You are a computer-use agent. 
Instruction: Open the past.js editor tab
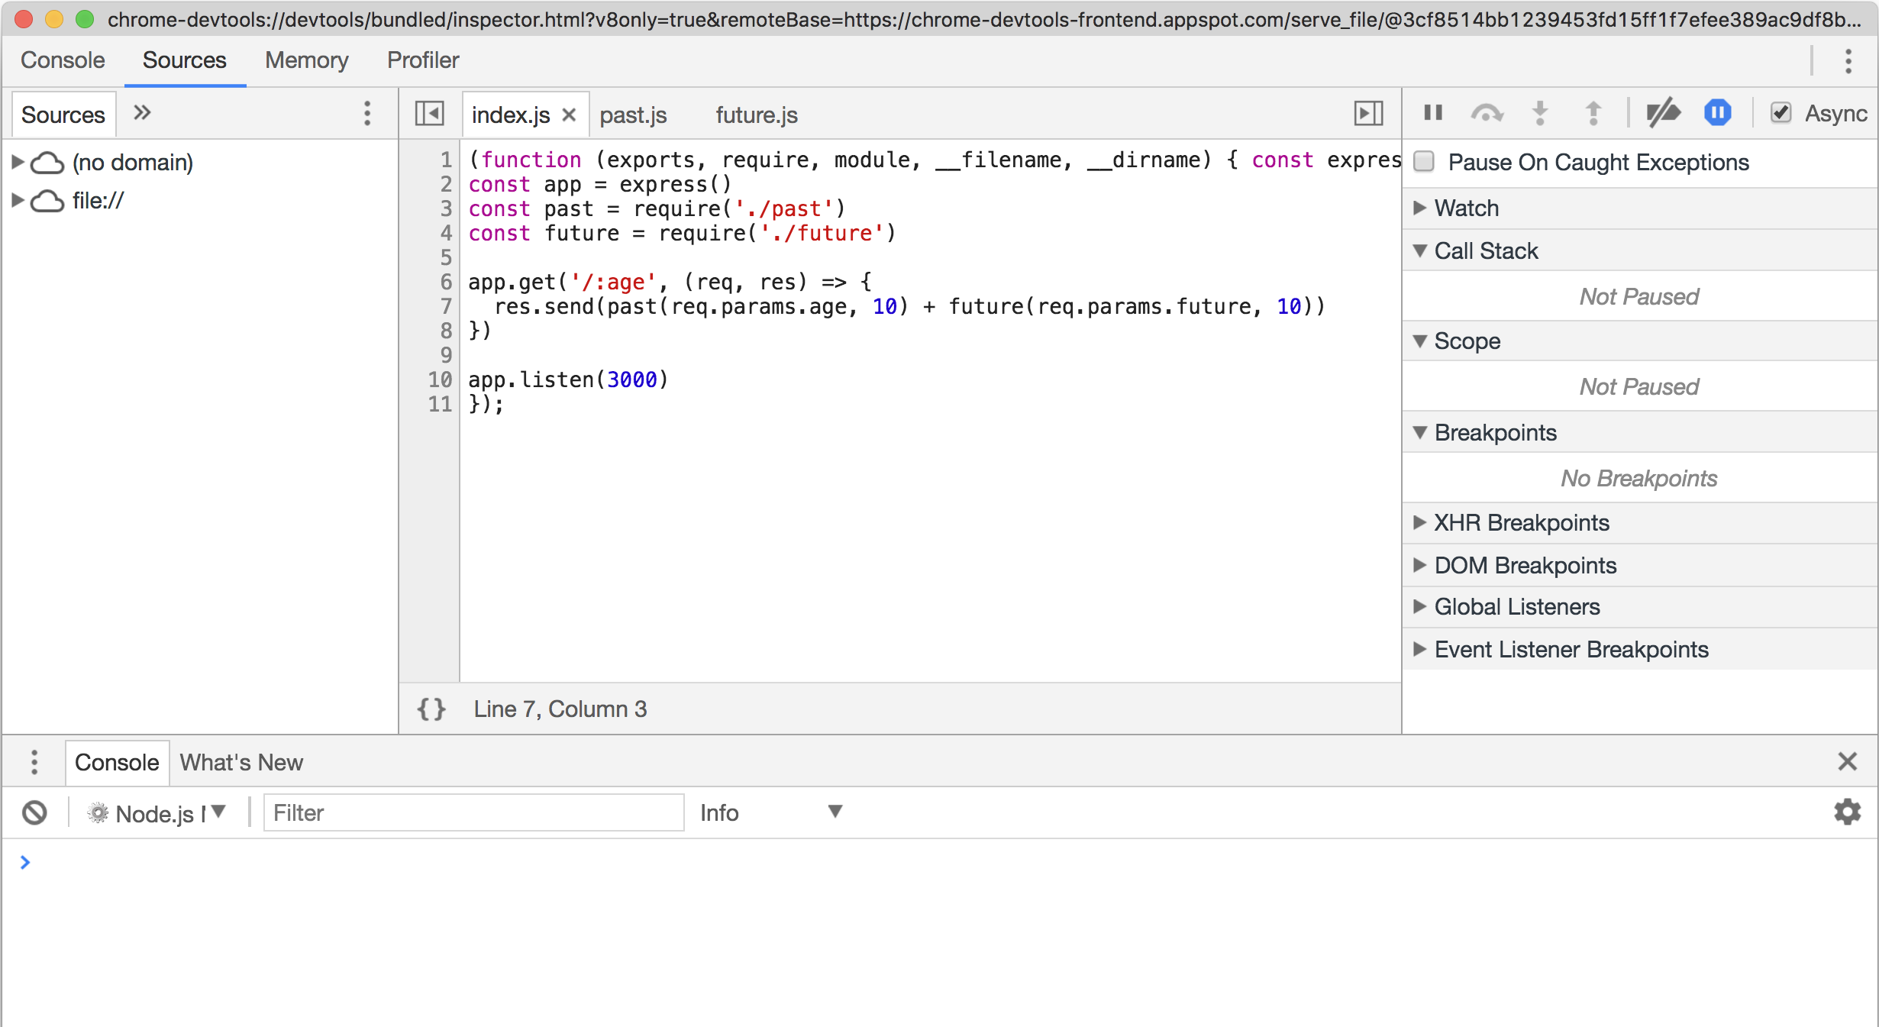click(x=633, y=115)
